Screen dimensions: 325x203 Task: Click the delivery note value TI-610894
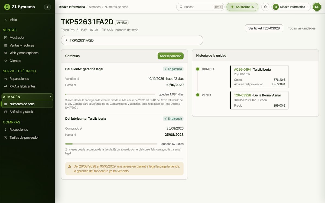(x=278, y=84)
